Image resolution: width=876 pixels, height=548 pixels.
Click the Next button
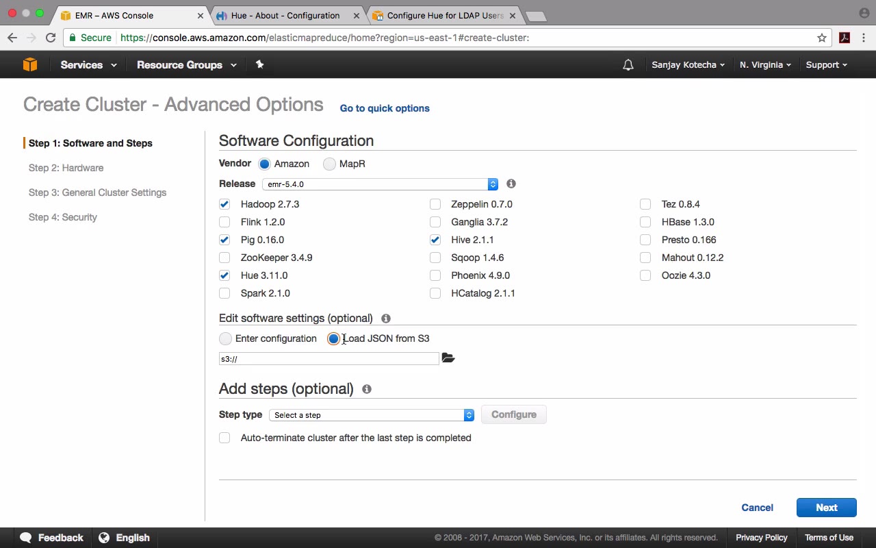[826, 508]
